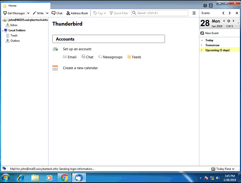
Task: Click the Search field
Action: tap(160, 13)
